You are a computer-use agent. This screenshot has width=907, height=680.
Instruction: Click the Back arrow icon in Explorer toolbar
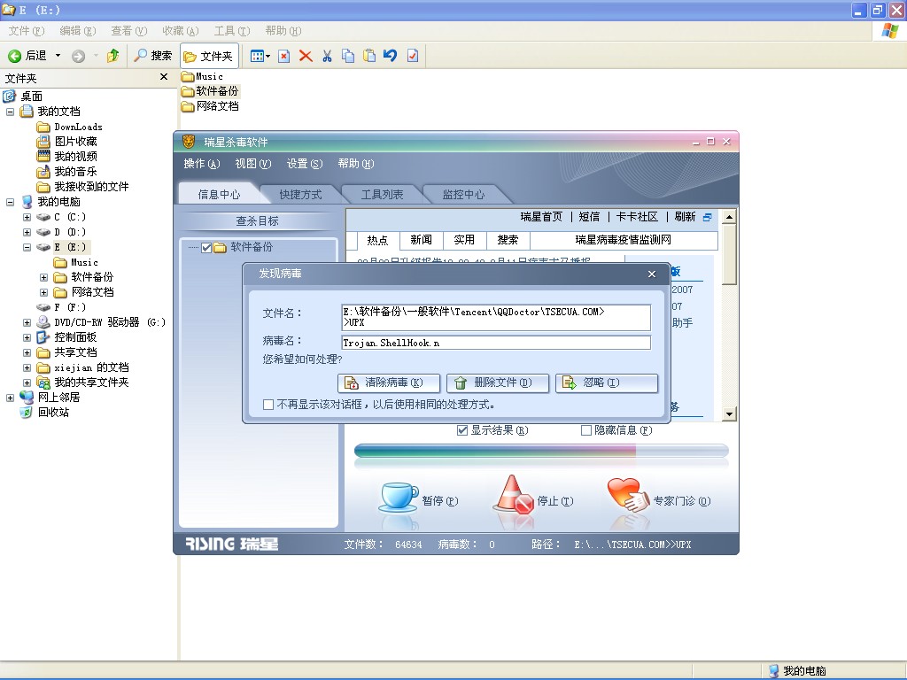pos(14,56)
